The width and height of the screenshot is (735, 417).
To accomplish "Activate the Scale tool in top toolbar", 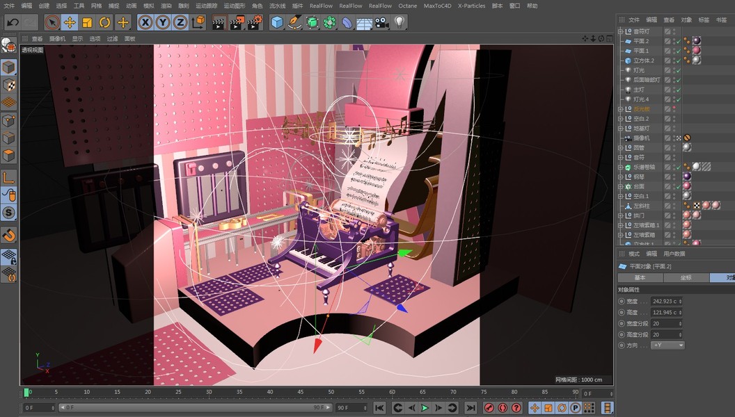I will 87,22.
